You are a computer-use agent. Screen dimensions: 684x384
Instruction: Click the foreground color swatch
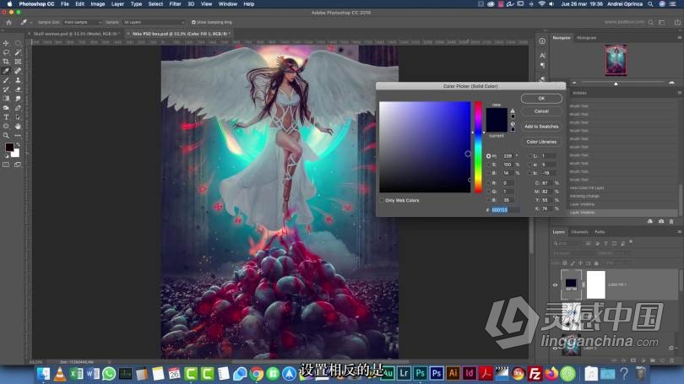point(9,148)
